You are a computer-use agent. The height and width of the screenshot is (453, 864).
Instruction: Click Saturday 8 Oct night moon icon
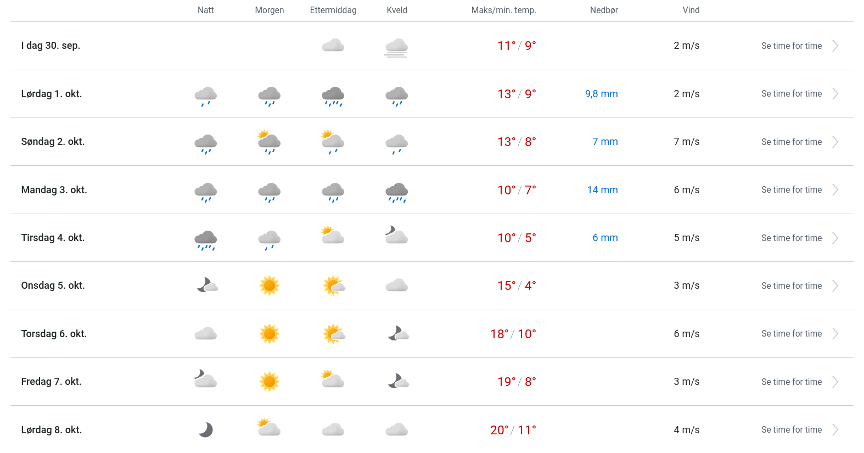(x=206, y=429)
